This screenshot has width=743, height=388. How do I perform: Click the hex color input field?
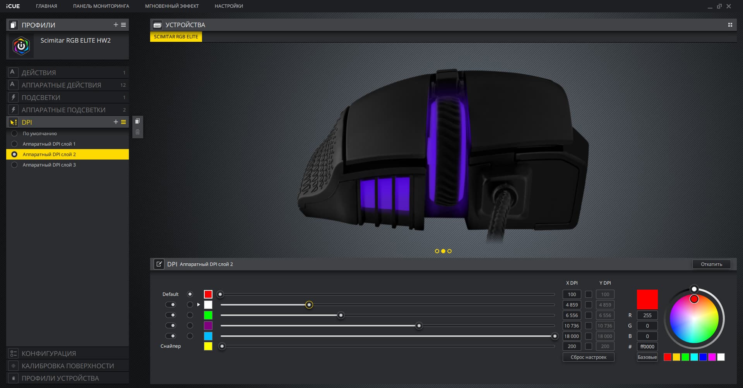click(647, 347)
